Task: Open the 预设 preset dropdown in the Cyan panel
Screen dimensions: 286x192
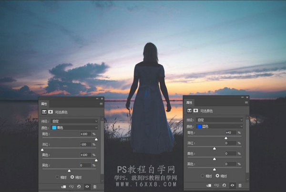Action: 74,121
